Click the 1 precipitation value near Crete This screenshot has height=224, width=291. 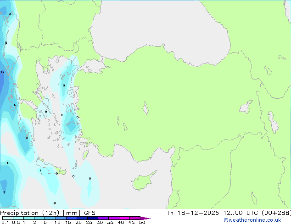pyautogui.click(x=40, y=171)
